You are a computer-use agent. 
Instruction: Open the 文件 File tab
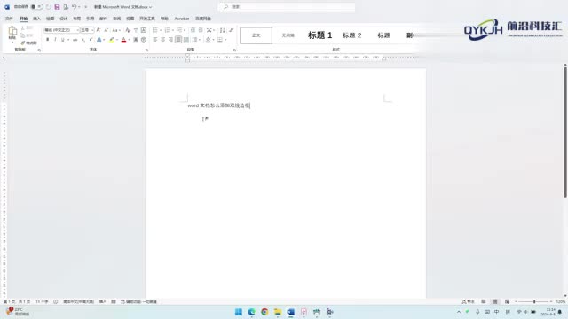tap(9, 19)
